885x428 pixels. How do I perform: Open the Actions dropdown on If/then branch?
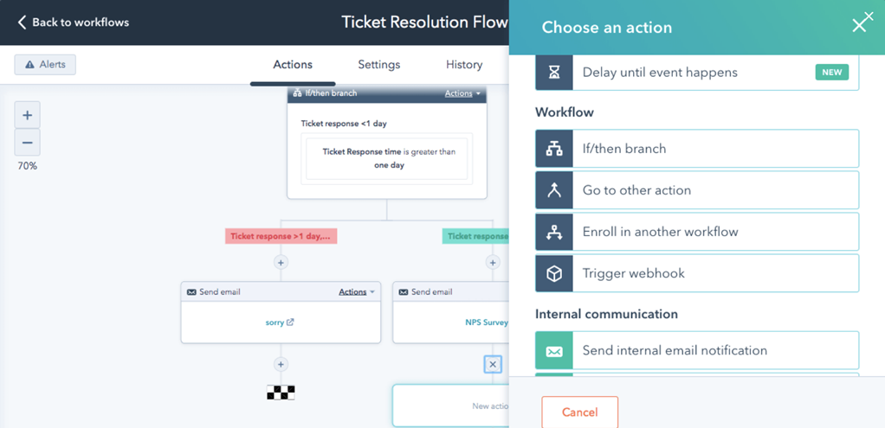tap(463, 93)
